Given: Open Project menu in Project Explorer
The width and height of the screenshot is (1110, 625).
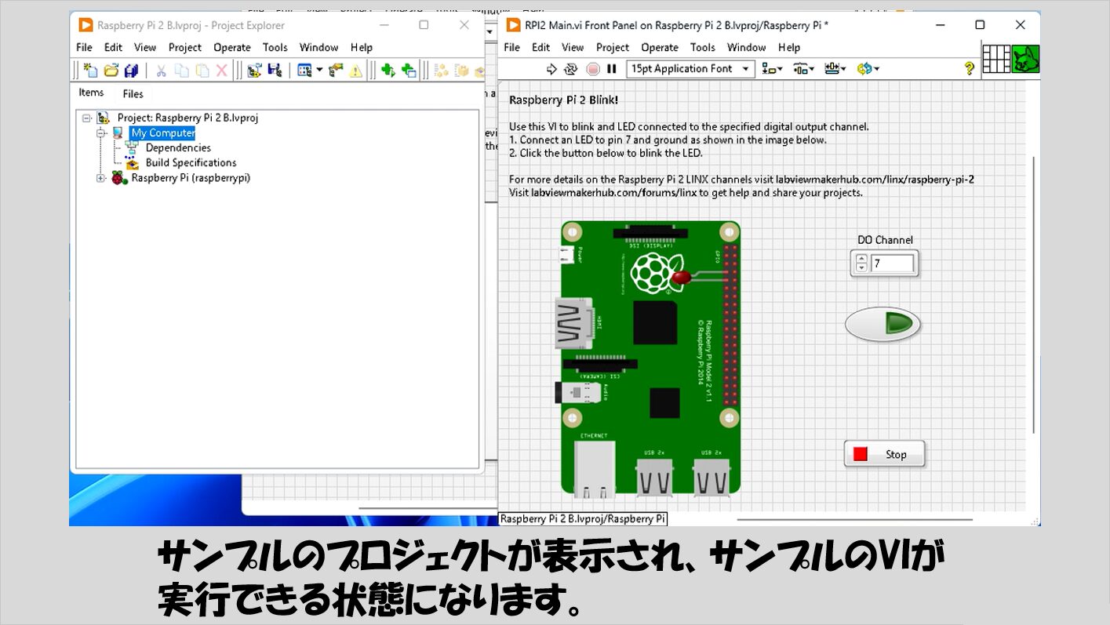Looking at the screenshot, I should (x=185, y=47).
